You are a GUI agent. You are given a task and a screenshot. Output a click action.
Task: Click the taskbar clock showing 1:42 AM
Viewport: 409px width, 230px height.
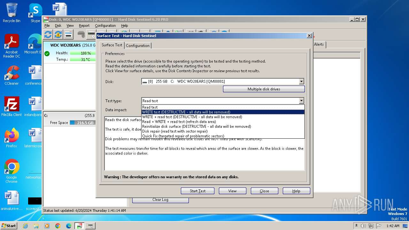[393, 226]
